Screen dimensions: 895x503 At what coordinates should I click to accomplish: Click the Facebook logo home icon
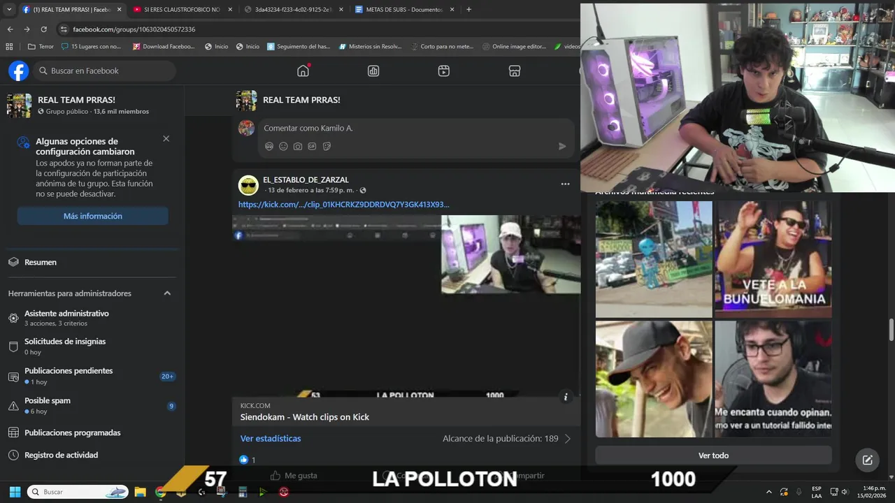[18, 71]
